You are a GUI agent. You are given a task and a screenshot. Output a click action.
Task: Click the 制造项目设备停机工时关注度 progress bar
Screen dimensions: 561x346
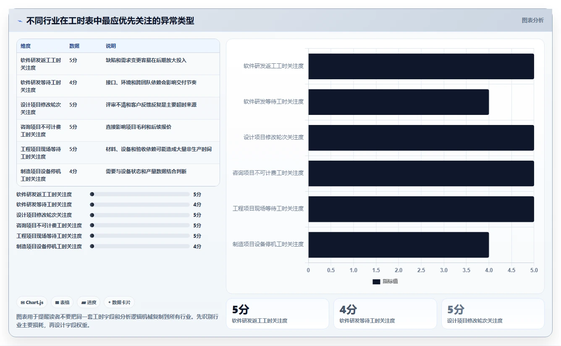click(140, 247)
